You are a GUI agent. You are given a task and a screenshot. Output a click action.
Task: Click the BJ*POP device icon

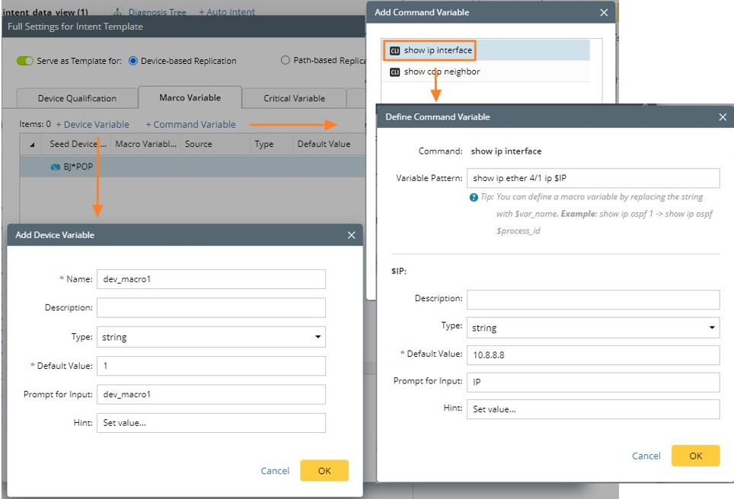pos(56,167)
